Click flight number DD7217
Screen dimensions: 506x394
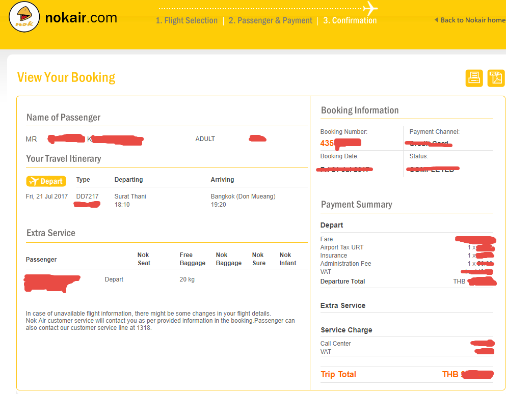(87, 196)
